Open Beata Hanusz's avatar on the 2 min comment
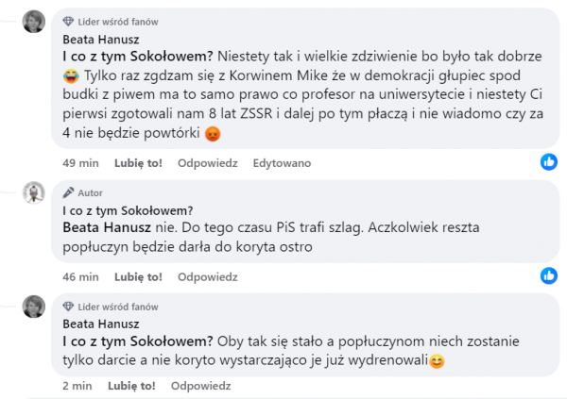The height and width of the screenshot is (399, 567). pos(34,307)
